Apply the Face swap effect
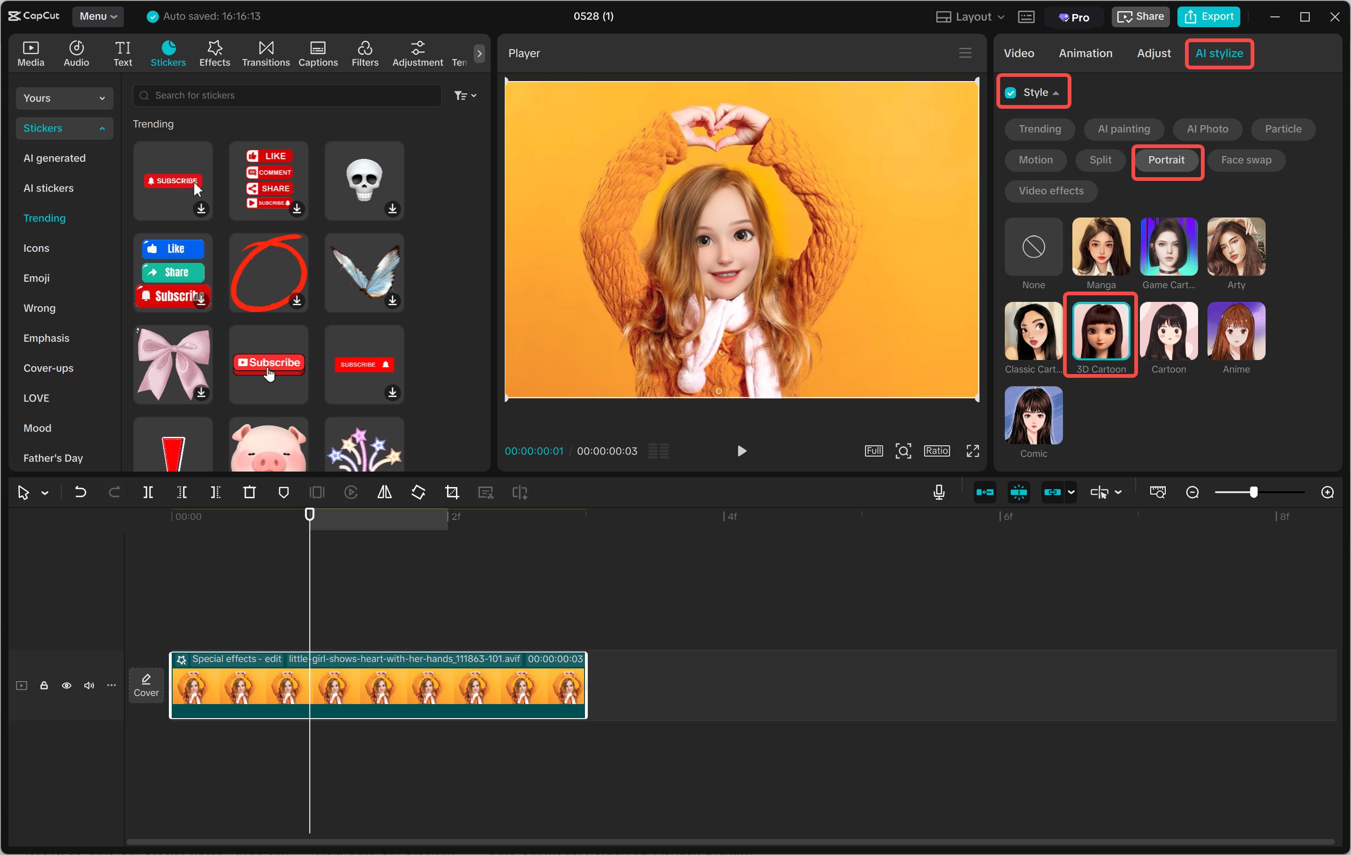 point(1245,160)
